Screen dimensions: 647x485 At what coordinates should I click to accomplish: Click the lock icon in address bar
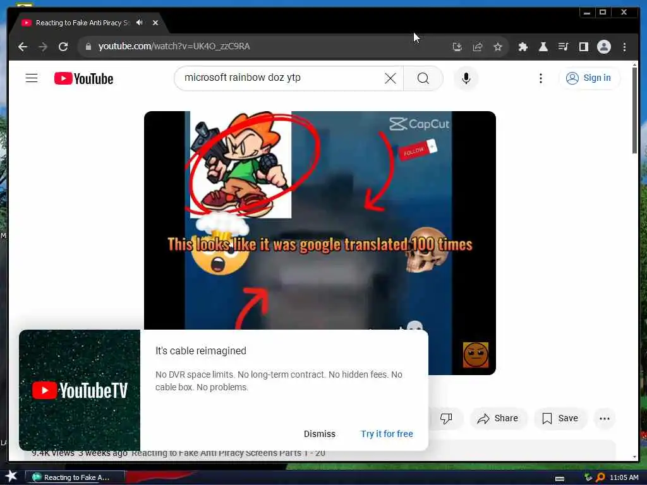coord(88,47)
